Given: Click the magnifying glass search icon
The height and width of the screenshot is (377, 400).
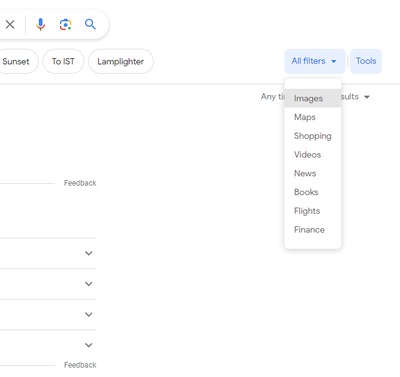Looking at the screenshot, I should 91,24.
